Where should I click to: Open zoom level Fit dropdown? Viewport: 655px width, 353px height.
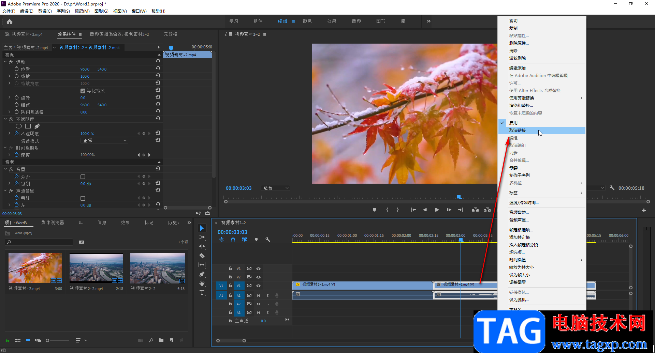pos(275,188)
